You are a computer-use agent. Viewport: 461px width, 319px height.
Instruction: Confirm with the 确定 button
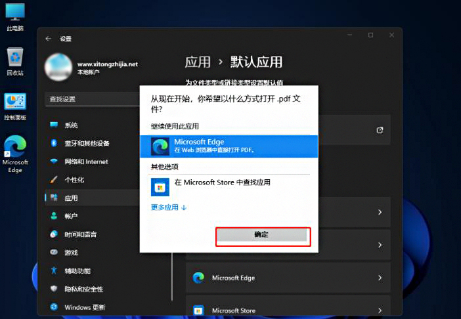pyautogui.click(x=261, y=234)
